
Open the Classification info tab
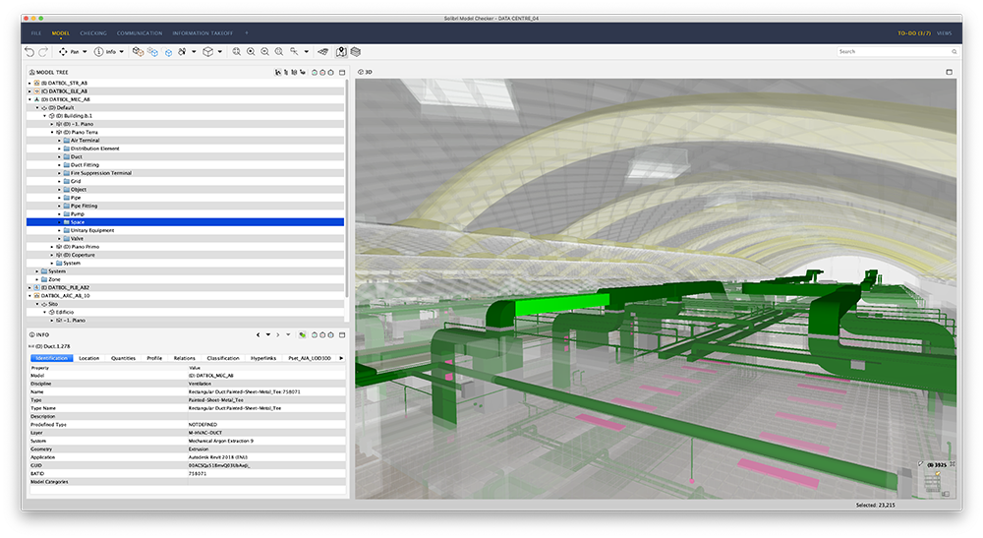(x=223, y=358)
